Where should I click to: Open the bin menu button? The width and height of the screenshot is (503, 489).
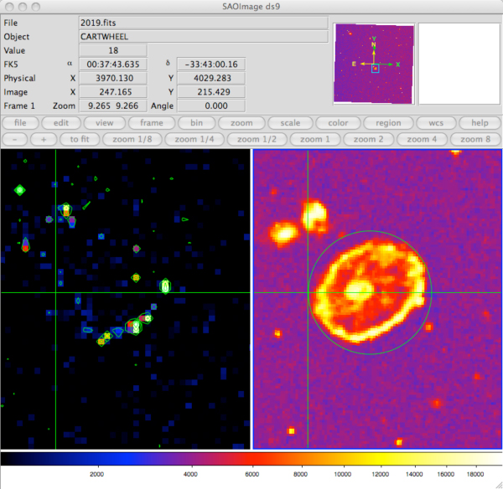tap(196, 123)
